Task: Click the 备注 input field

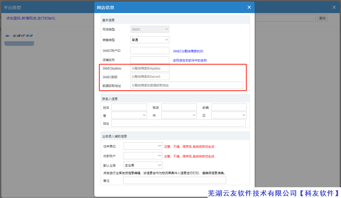Action: click(174, 181)
